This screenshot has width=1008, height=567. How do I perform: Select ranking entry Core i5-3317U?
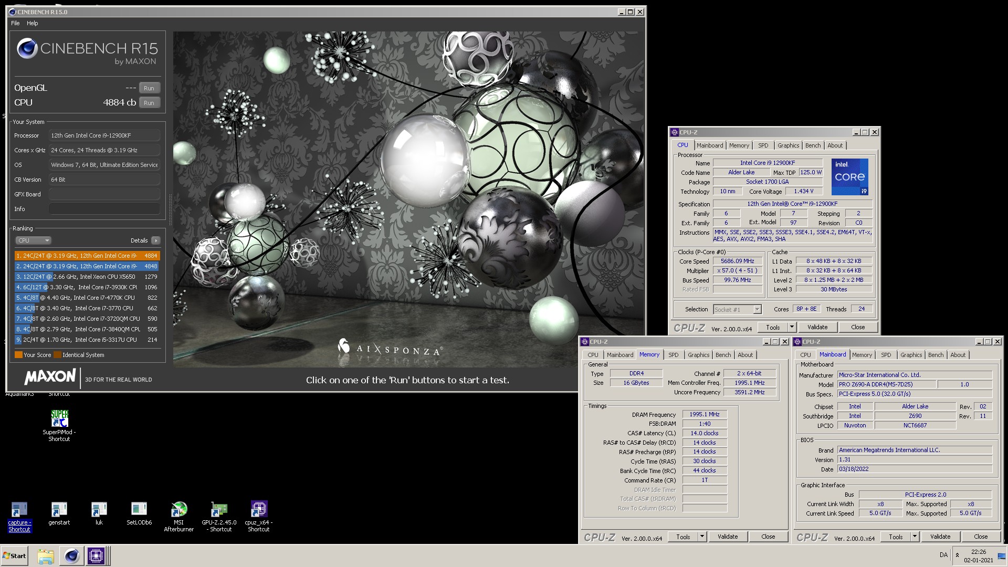(x=87, y=340)
